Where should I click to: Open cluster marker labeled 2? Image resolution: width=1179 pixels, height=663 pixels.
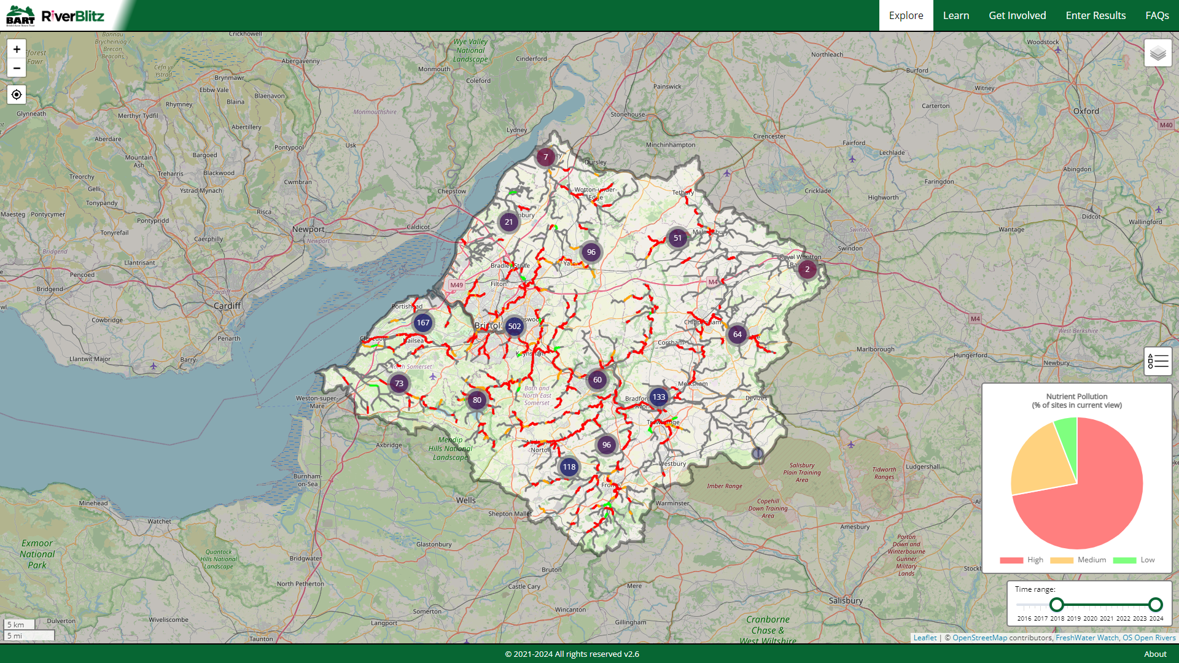click(807, 269)
